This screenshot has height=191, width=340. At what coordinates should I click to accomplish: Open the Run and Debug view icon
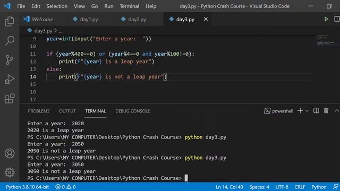click(x=10, y=79)
